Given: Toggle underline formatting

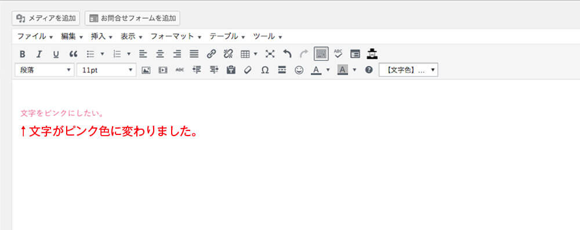Looking at the screenshot, I should click(x=56, y=54).
